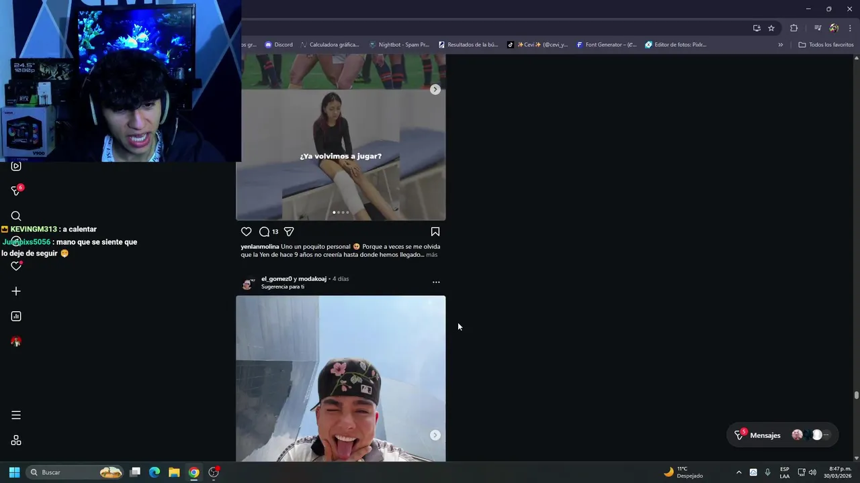860x483 pixels.
Task: Expand the hidden system tray icons chevron
Action: click(x=739, y=472)
